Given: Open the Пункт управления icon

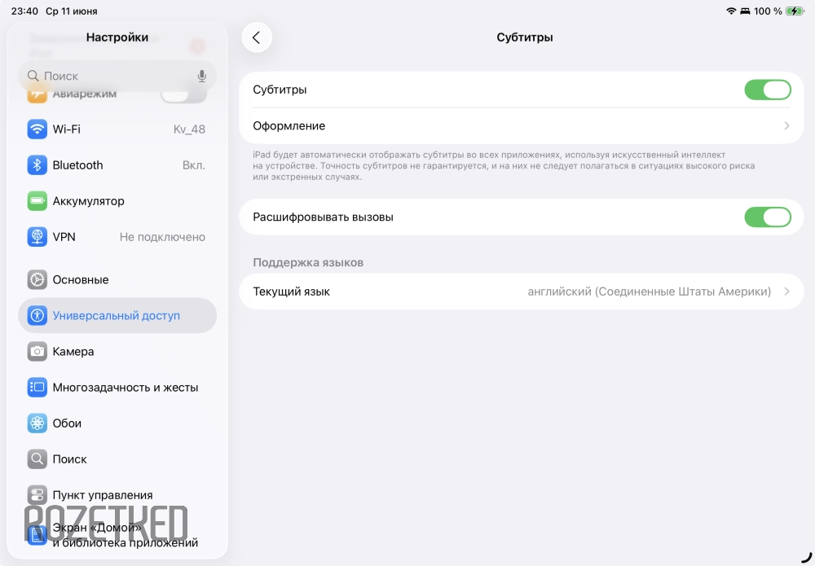Looking at the screenshot, I should click(37, 495).
